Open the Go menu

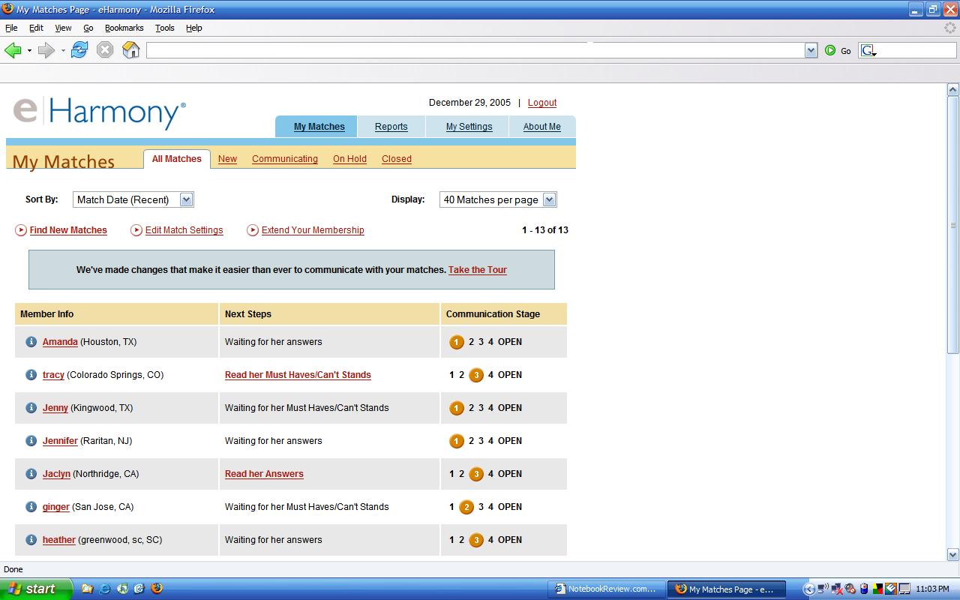click(x=88, y=28)
